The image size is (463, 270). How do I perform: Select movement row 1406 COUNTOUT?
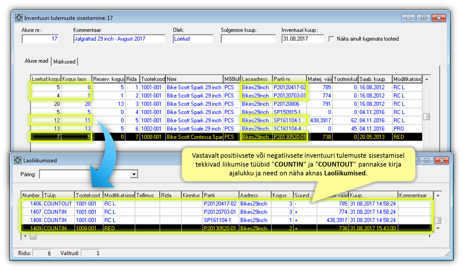227,204
